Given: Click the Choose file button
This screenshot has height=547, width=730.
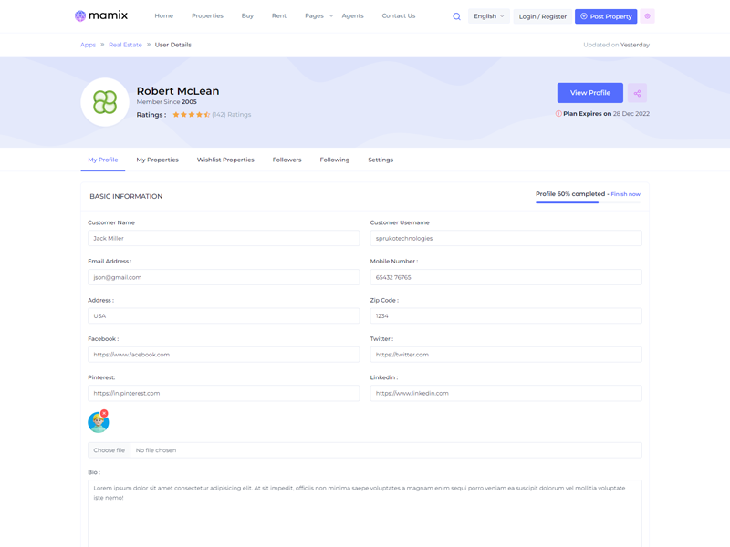Looking at the screenshot, I should pyautogui.click(x=109, y=450).
